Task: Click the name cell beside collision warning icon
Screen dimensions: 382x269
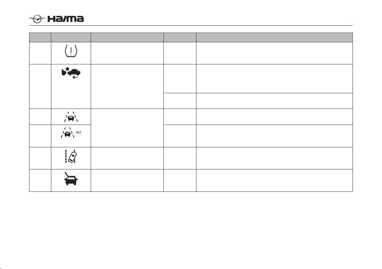Action: point(127,86)
